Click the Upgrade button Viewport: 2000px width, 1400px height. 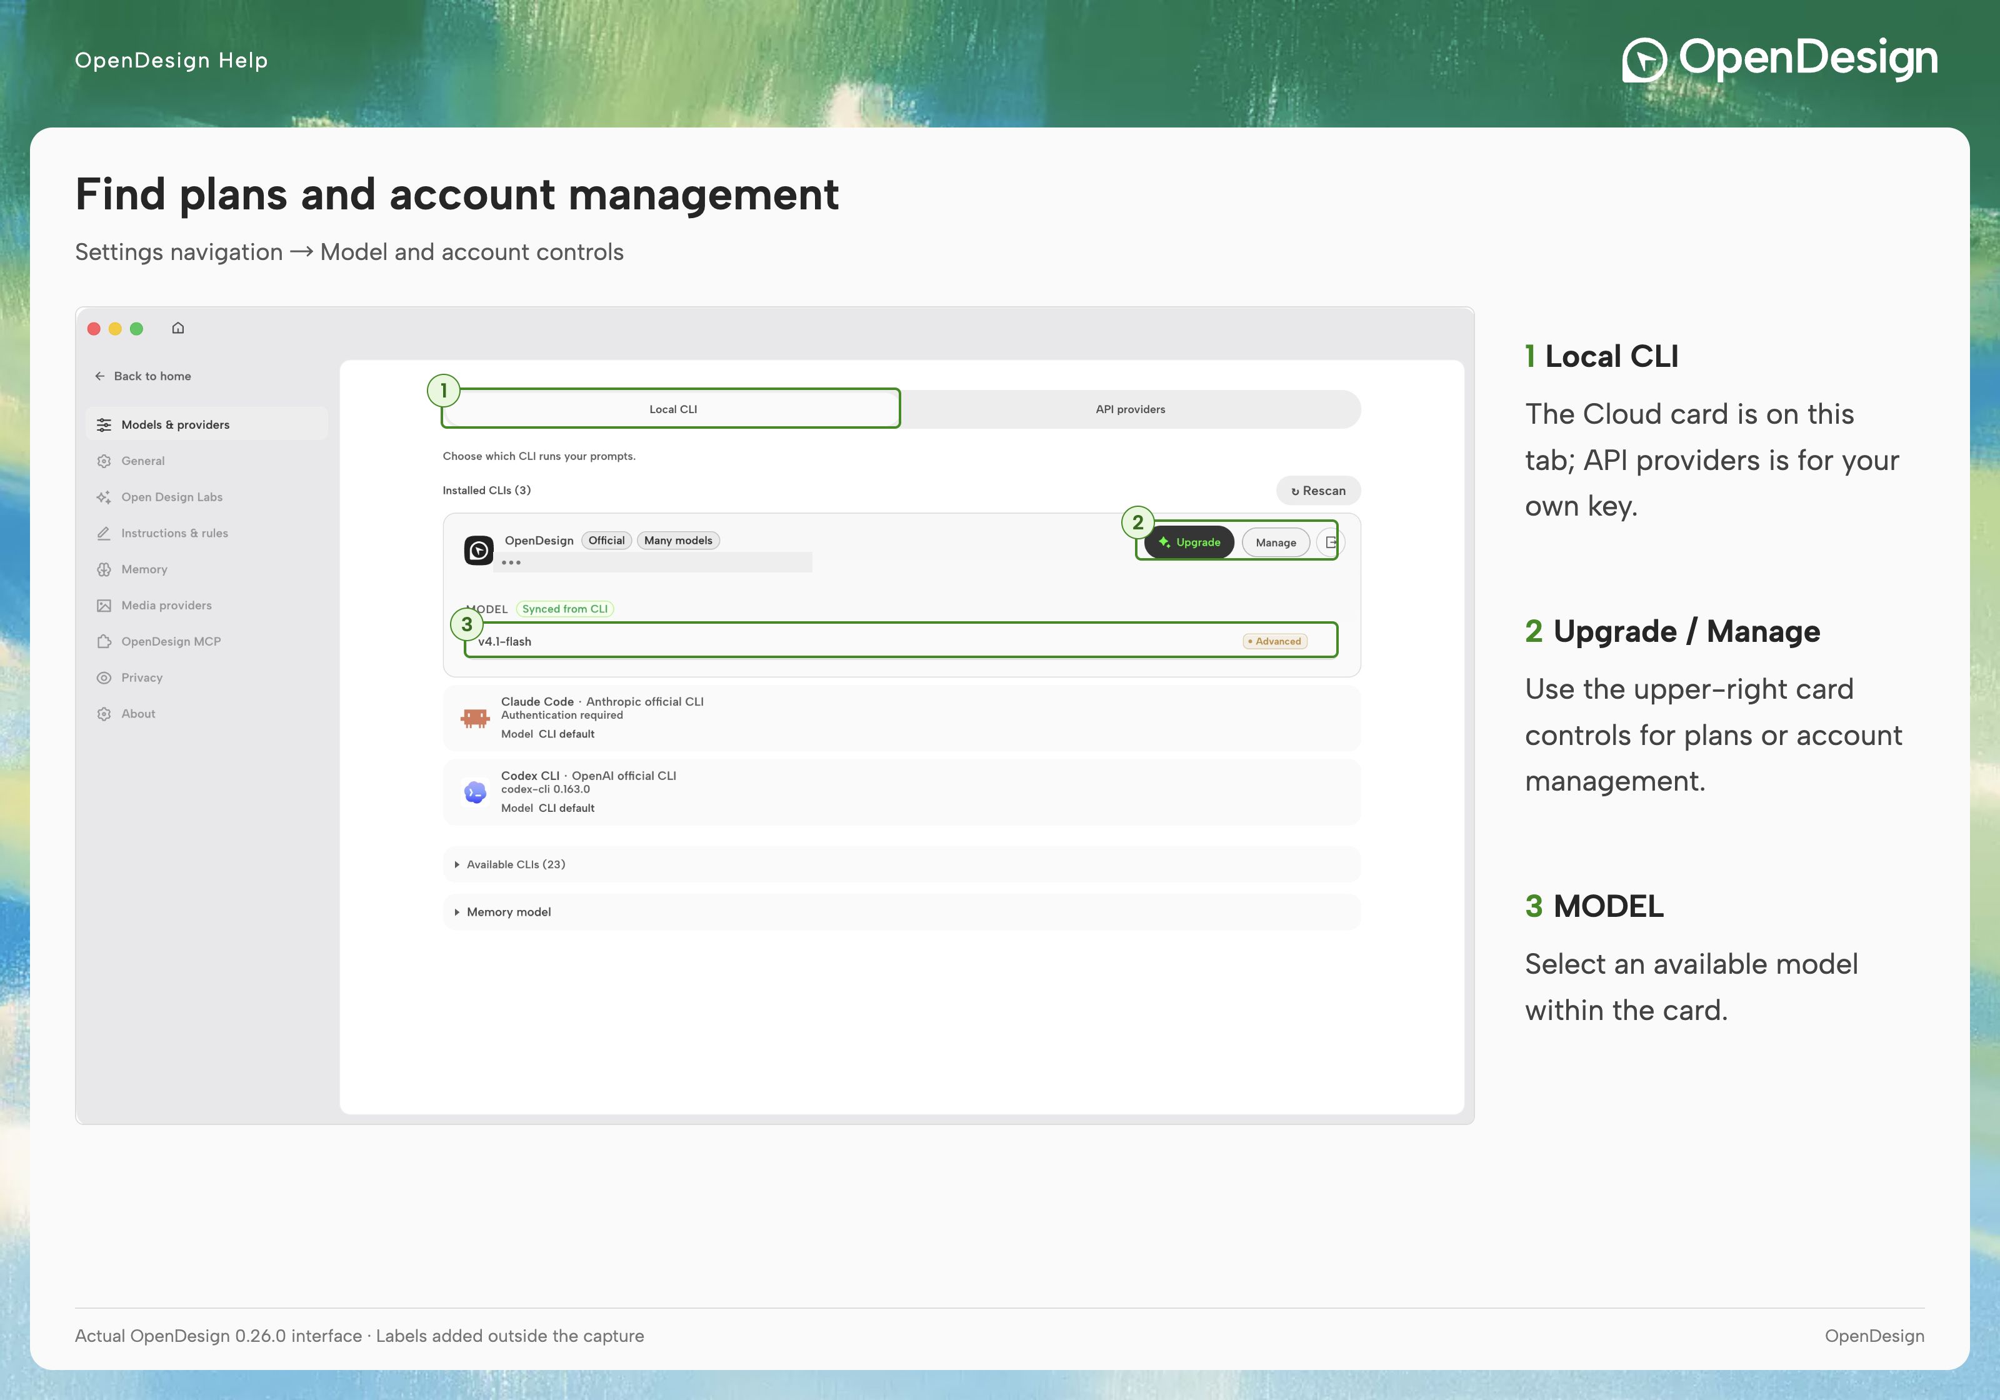(1190, 542)
